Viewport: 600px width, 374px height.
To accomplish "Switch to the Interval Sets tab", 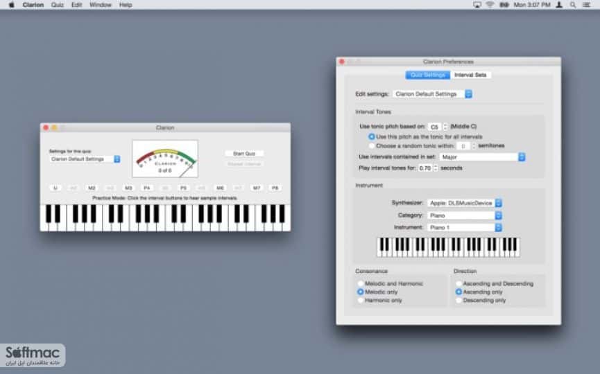I will [470, 75].
